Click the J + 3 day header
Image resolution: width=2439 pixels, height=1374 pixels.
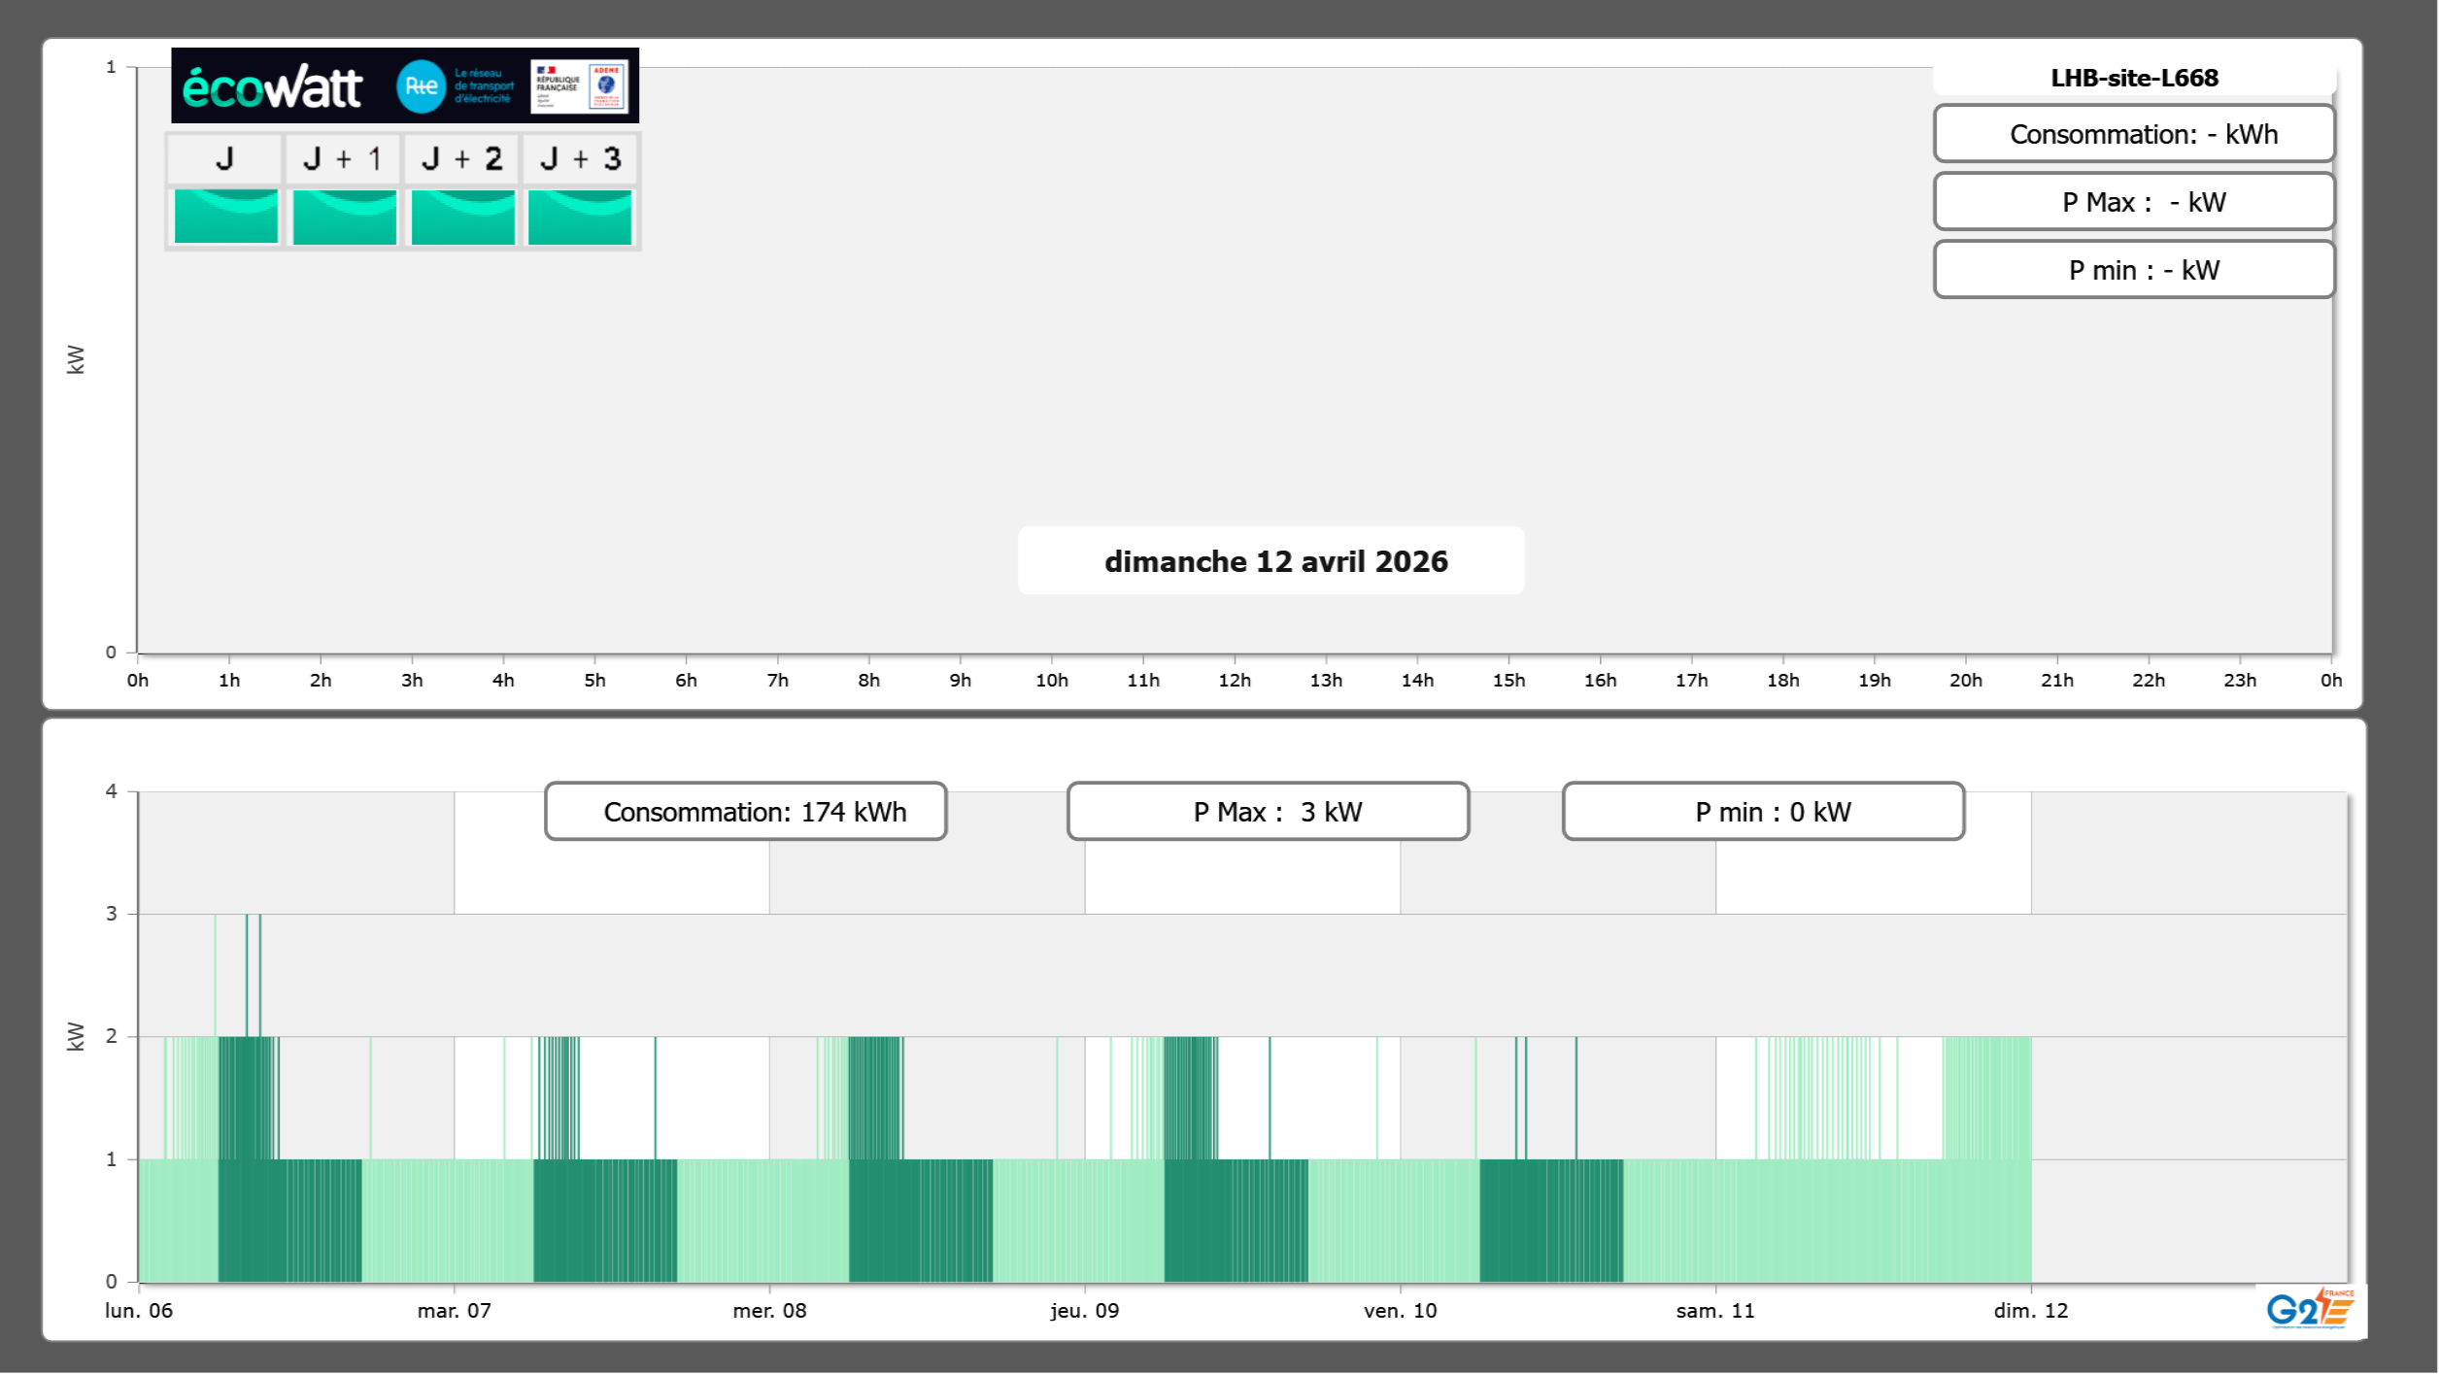tap(580, 158)
